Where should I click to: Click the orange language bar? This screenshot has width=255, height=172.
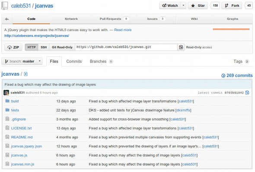231,29
